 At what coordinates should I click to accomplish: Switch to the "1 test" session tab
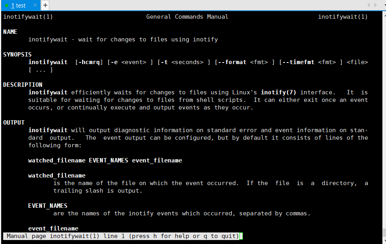coord(18,6)
